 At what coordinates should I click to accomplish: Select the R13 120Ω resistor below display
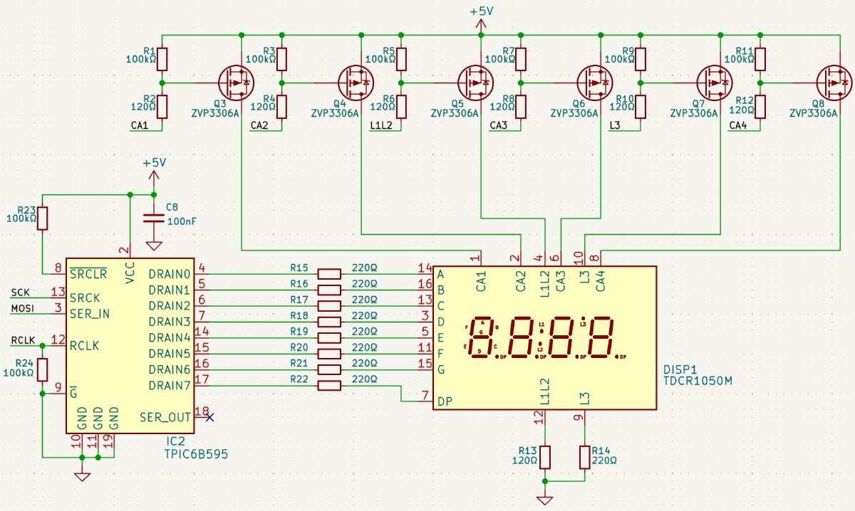coord(545,457)
